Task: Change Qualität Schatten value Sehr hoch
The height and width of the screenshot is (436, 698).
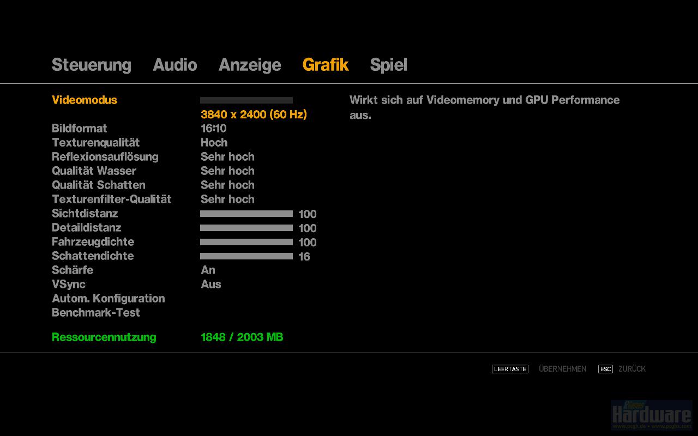Action: [227, 185]
